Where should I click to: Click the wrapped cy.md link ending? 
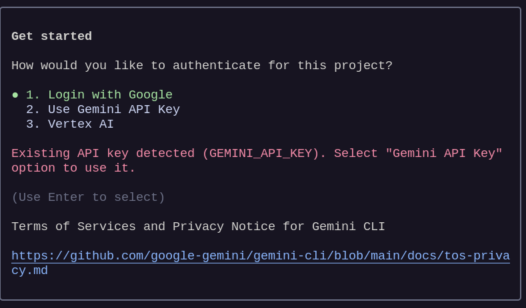[x=29, y=271]
